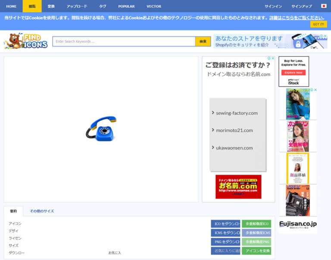
Task: Switch to the その他のサイズ tab
Action: pyautogui.click(x=42, y=211)
